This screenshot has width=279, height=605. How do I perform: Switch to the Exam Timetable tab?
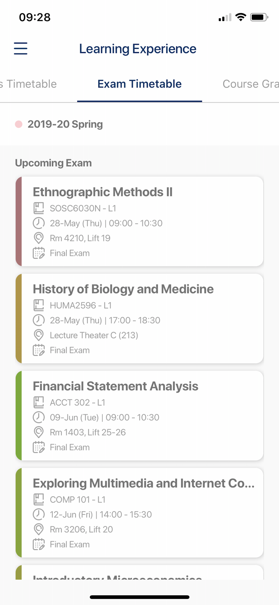[139, 84]
